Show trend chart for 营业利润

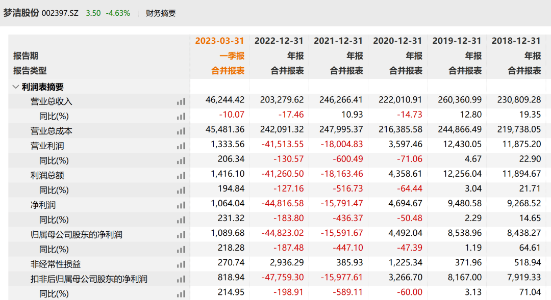click(x=181, y=146)
